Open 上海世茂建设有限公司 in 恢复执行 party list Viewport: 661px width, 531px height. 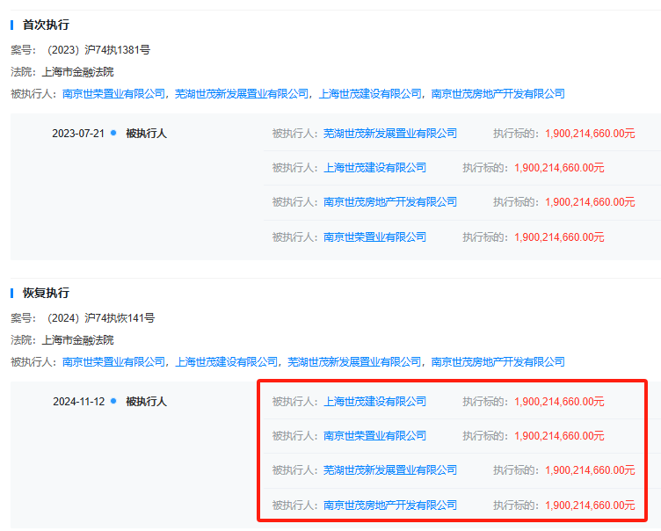coord(227,362)
